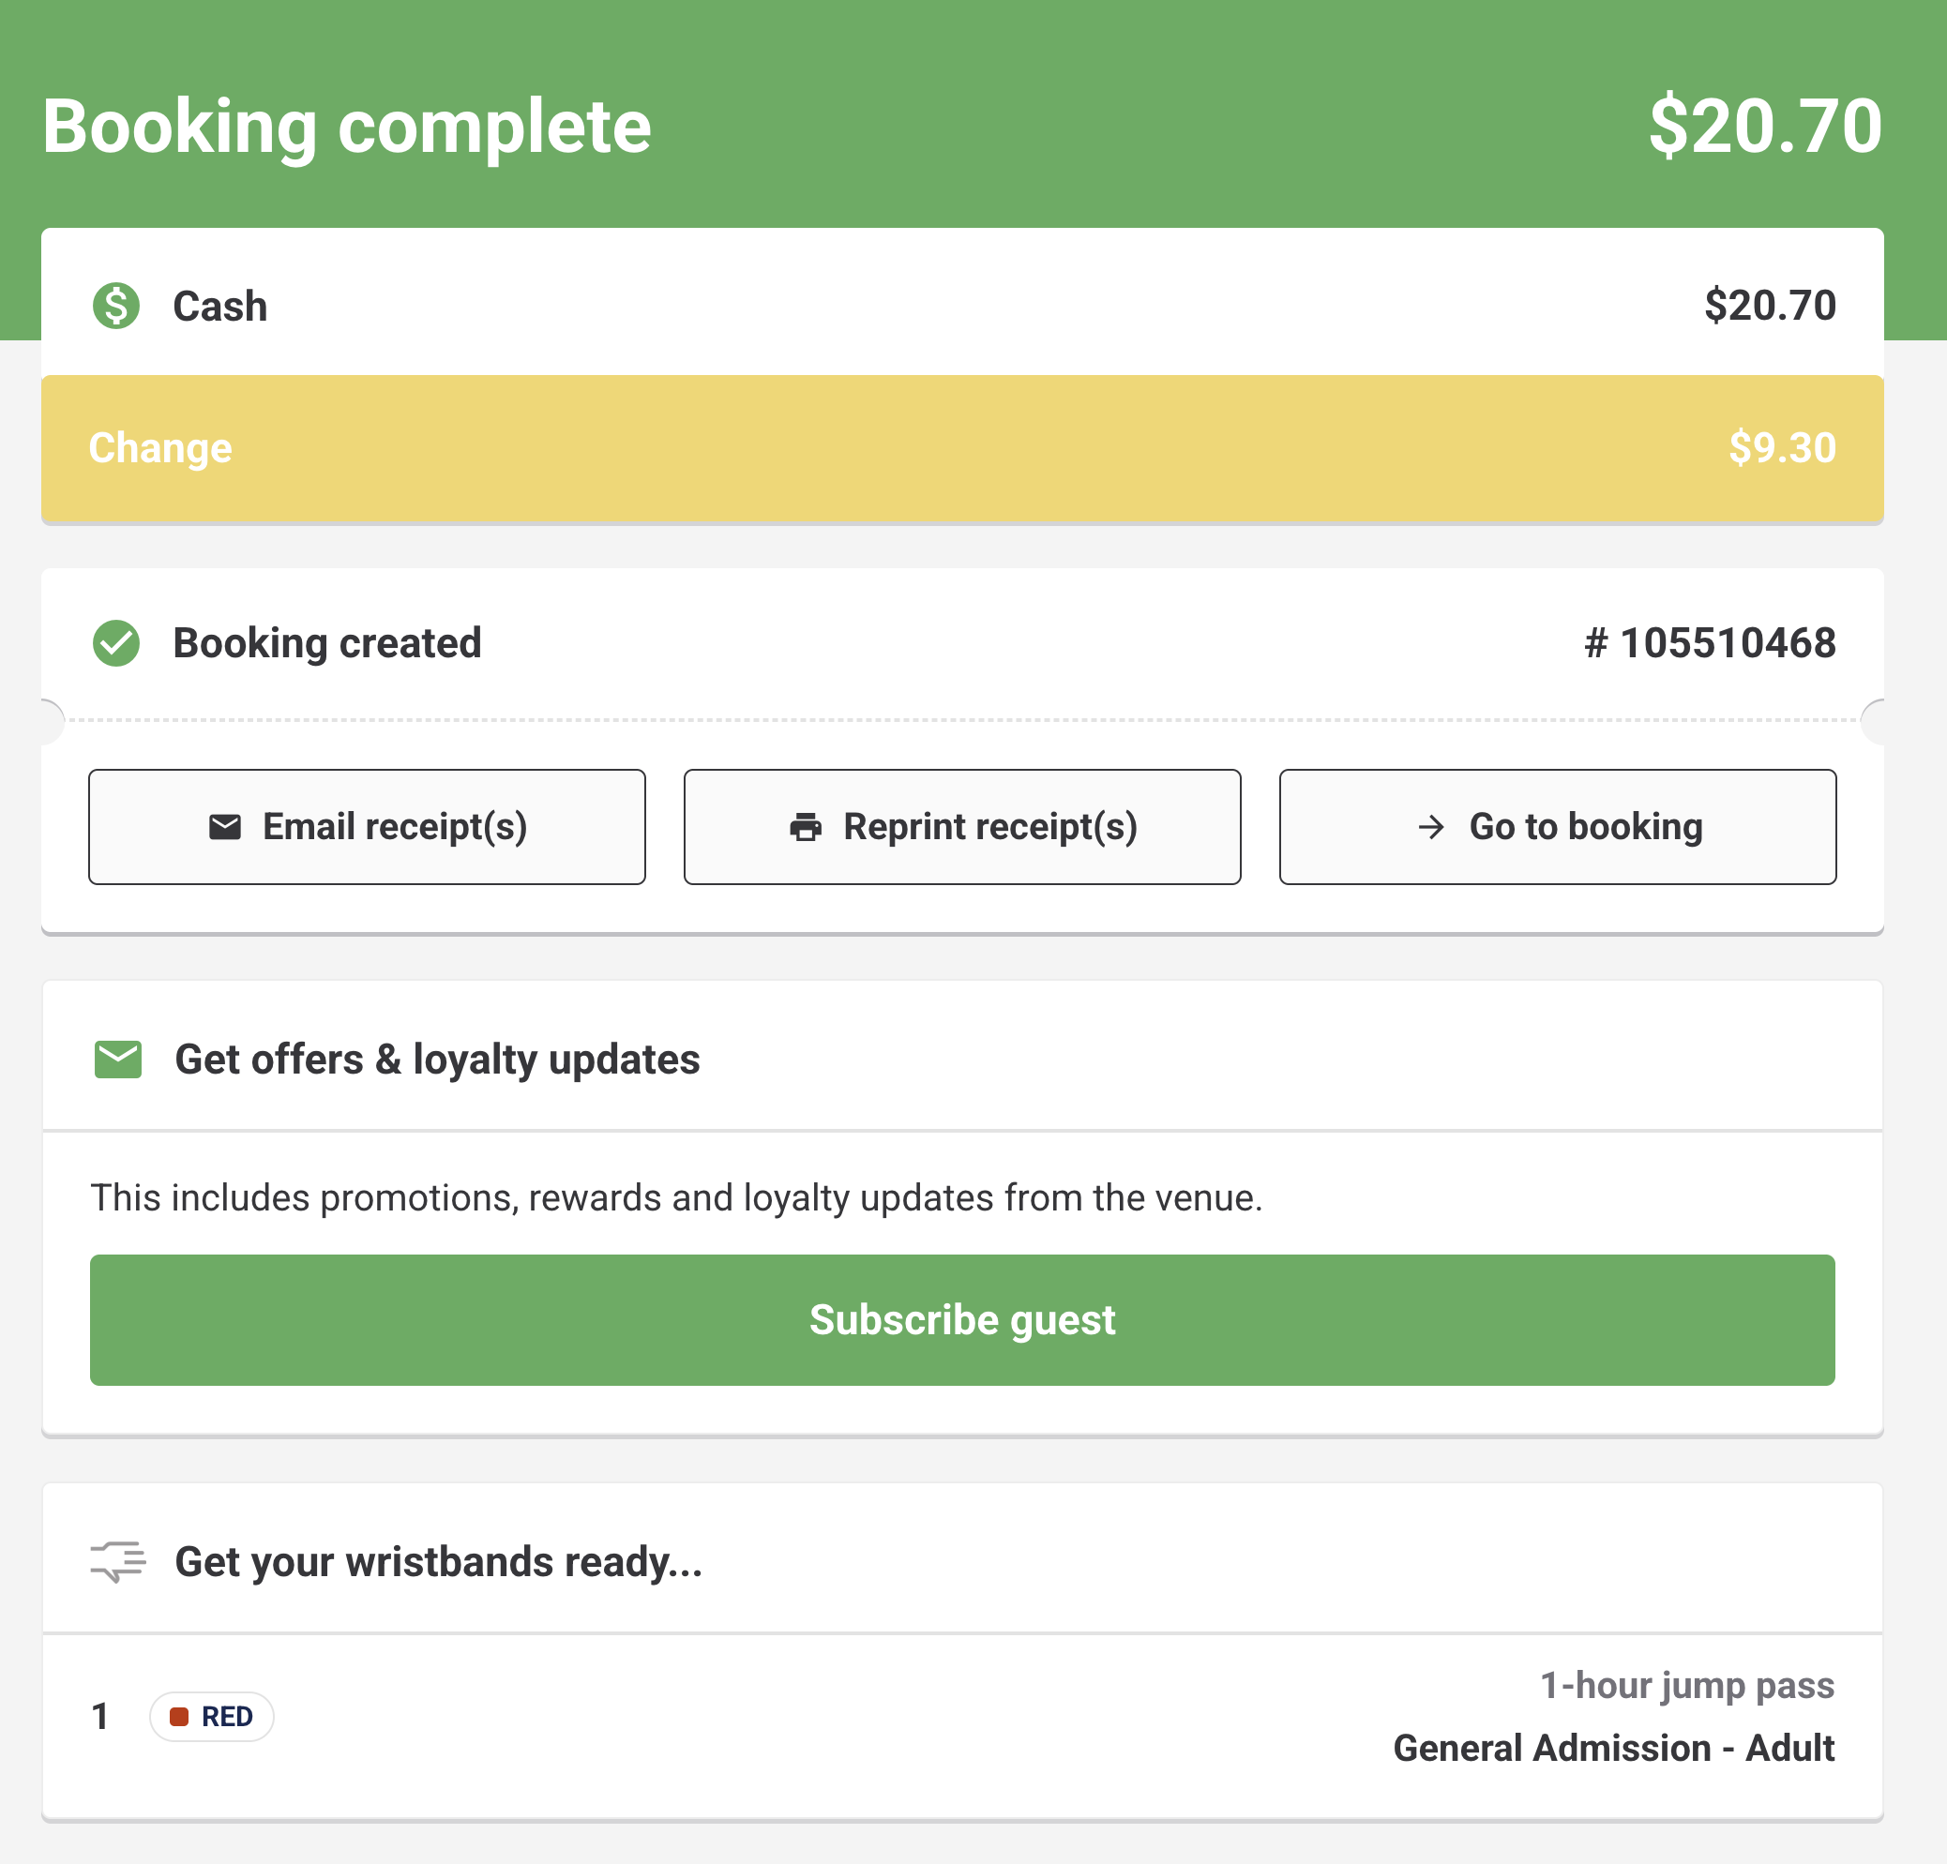
Task: Click the green Booking created checkmark icon
Action: pos(116,643)
